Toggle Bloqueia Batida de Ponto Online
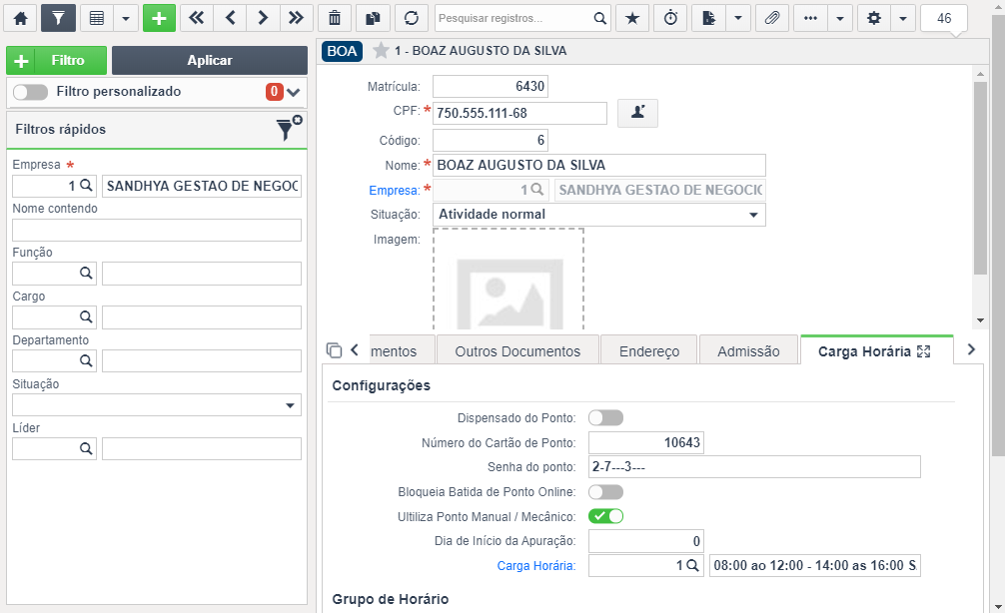 [x=605, y=492]
